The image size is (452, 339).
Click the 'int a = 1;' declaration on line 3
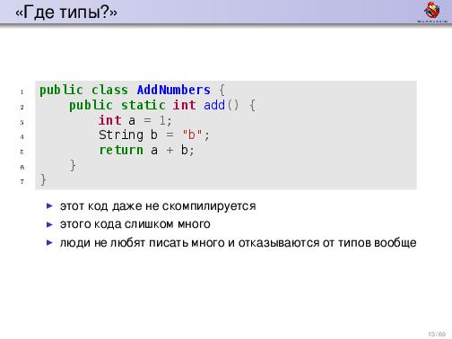[x=135, y=120]
